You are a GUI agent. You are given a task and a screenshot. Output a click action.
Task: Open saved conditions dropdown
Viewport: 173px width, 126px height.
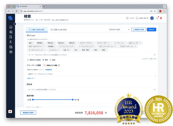pos(119,29)
